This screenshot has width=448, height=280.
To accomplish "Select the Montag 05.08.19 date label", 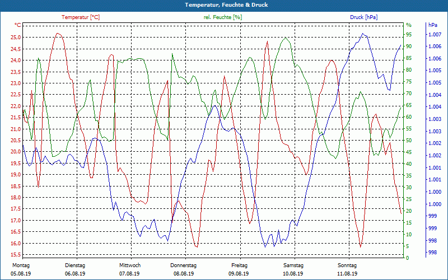I will coord(21,269).
